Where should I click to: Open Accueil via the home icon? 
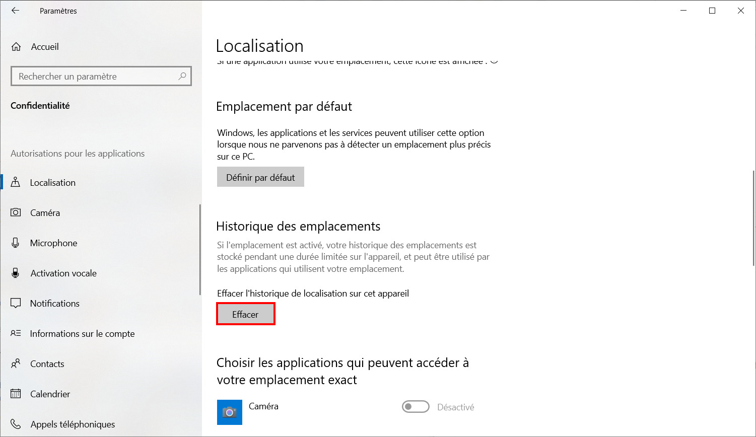[x=16, y=47]
